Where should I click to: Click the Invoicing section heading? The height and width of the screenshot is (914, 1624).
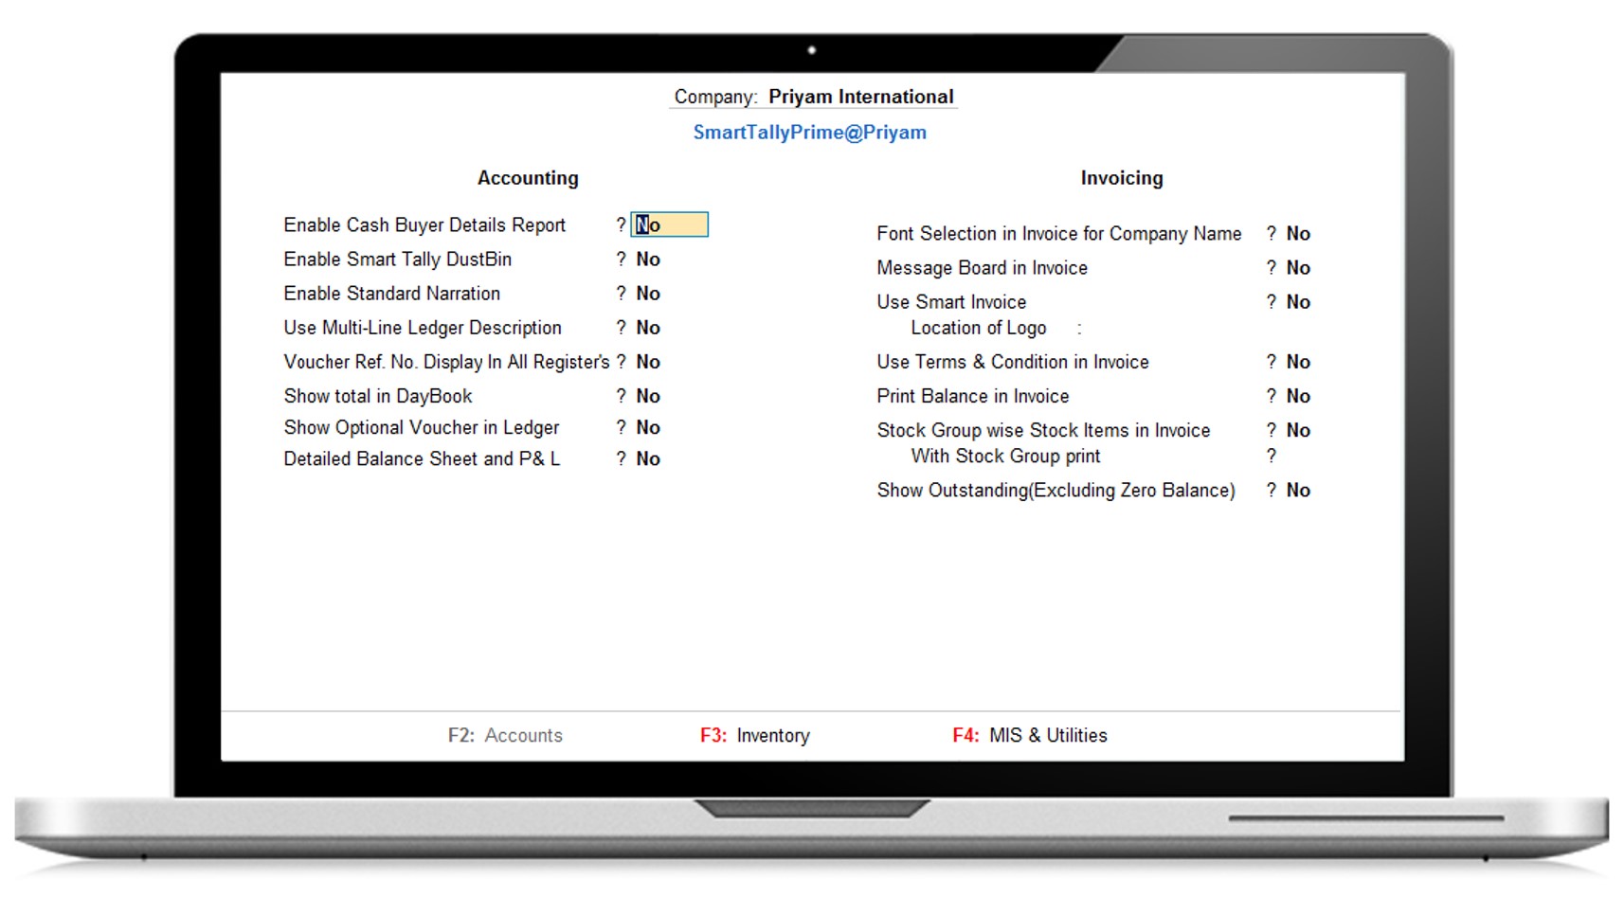click(x=1122, y=178)
